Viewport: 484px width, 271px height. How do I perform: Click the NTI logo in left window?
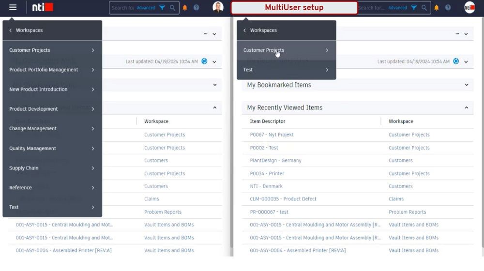43,7
